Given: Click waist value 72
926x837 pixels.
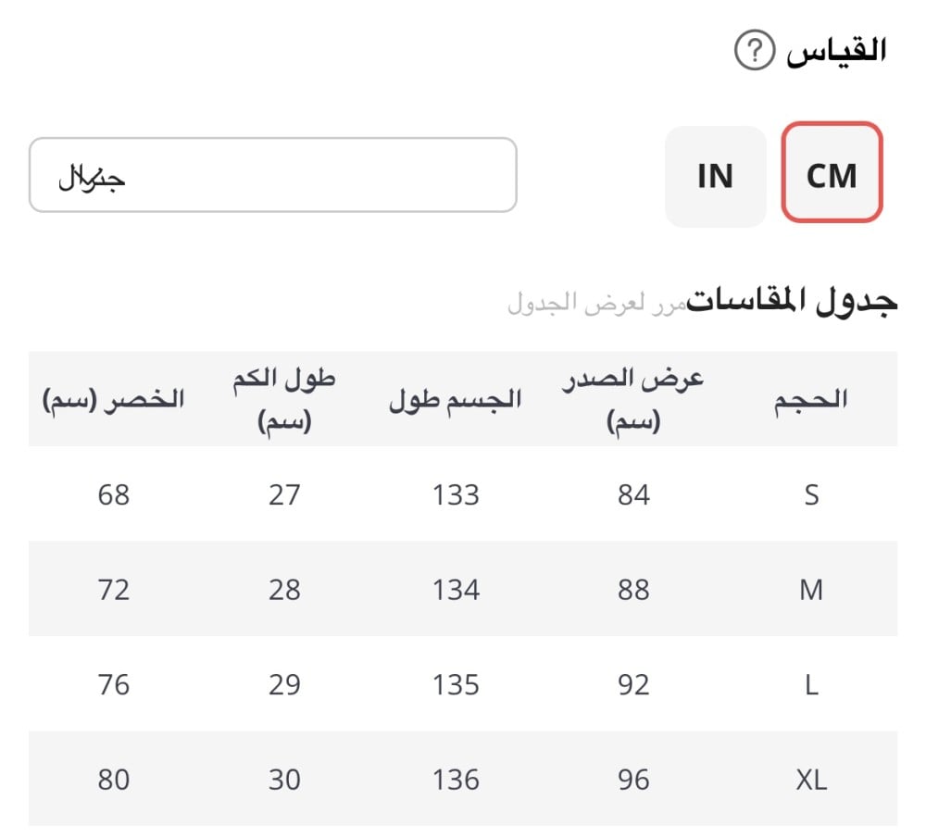Looking at the screenshot, I should click(114, 590).
